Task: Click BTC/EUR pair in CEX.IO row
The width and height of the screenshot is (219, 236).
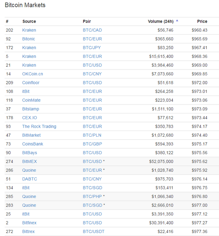Action: click(92, 117)
